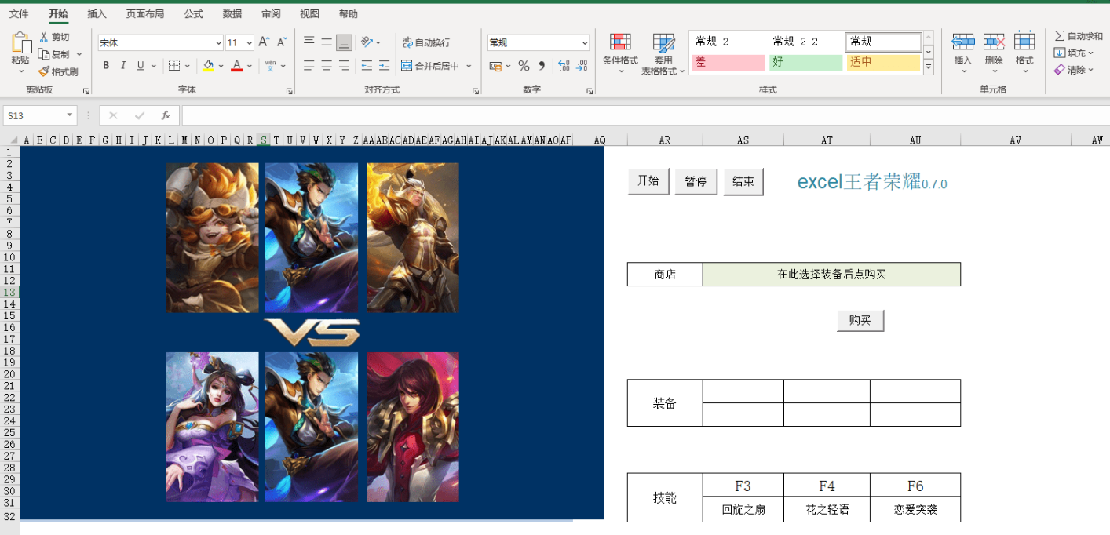
Task: Click the End (结束) button
Action: [743, 181]
